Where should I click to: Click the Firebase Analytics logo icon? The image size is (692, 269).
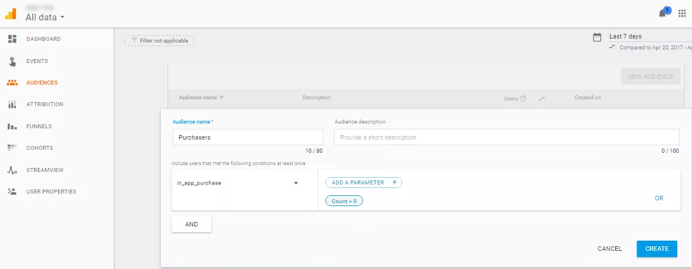pyautogui.click(x=11, y=13)
